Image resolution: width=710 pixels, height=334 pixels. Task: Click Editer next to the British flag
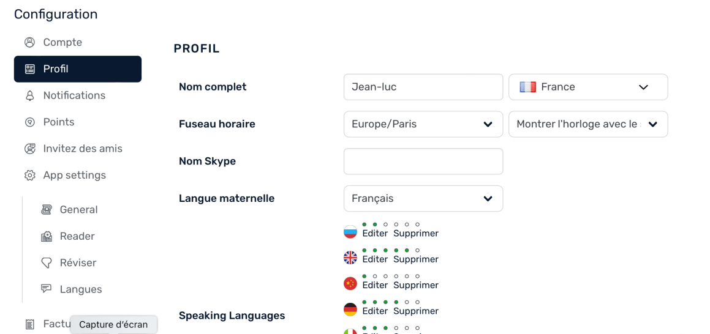tap(375, 259)
